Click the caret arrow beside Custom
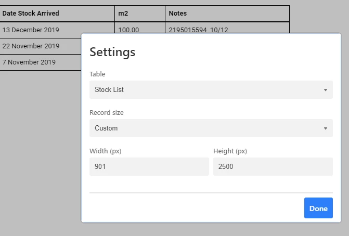 tap(326, 128)
